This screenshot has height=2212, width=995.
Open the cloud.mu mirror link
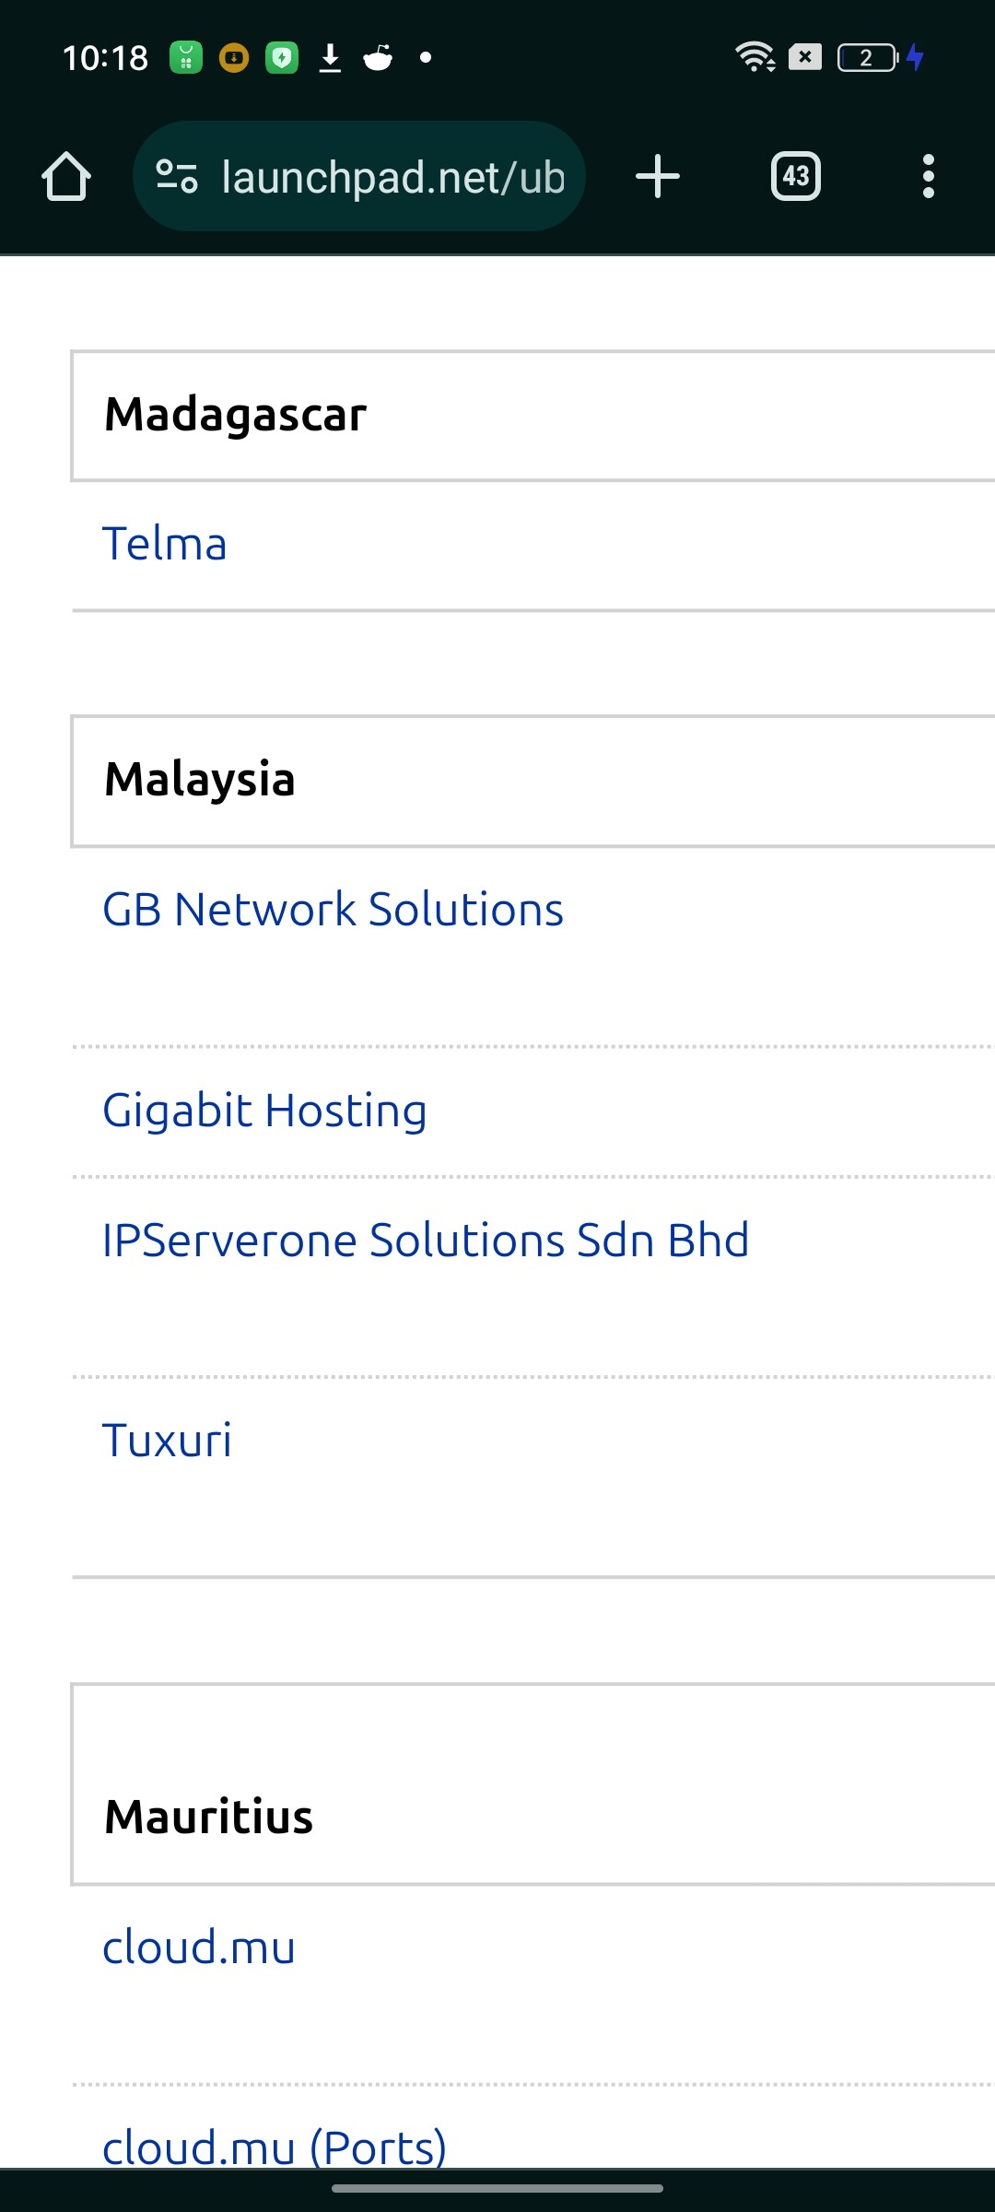[198, 1947]
